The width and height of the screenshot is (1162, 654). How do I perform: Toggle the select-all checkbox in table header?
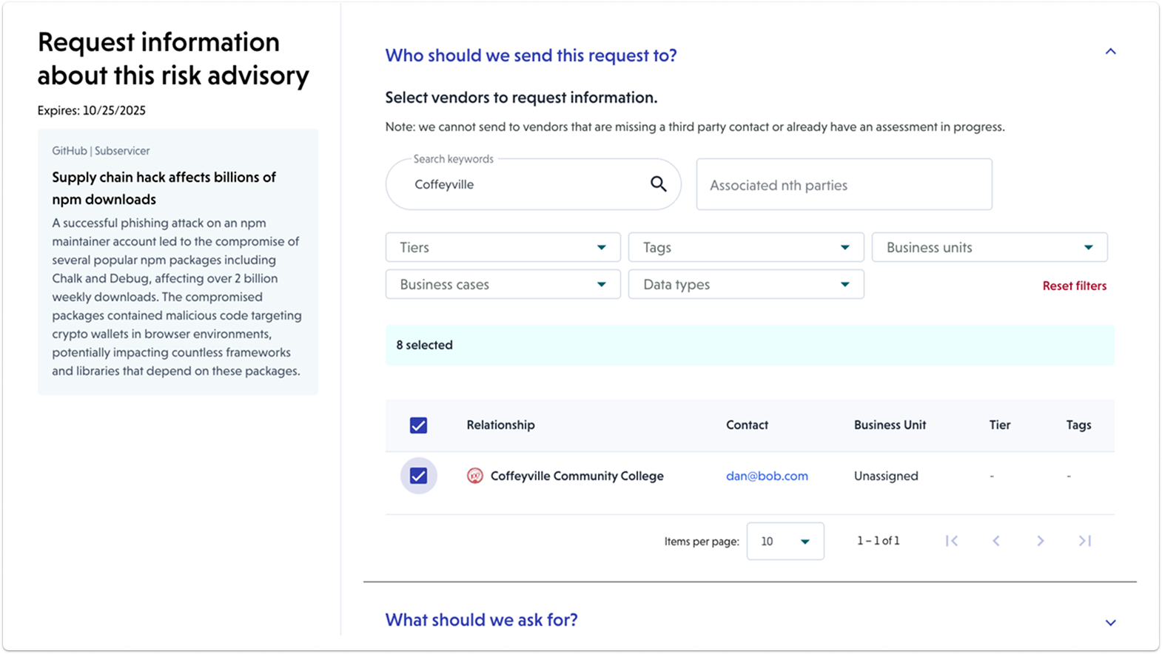418,425
